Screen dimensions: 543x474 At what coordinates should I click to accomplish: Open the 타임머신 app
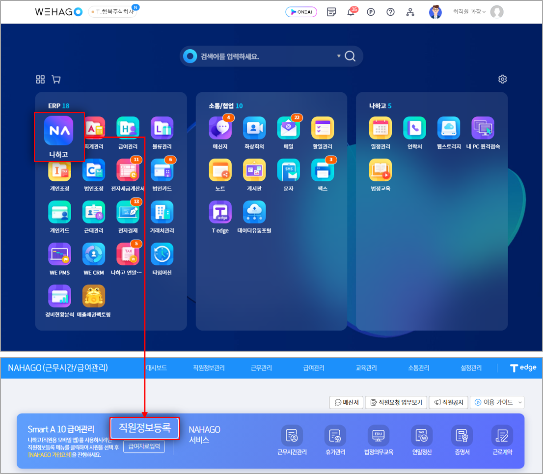162,254
